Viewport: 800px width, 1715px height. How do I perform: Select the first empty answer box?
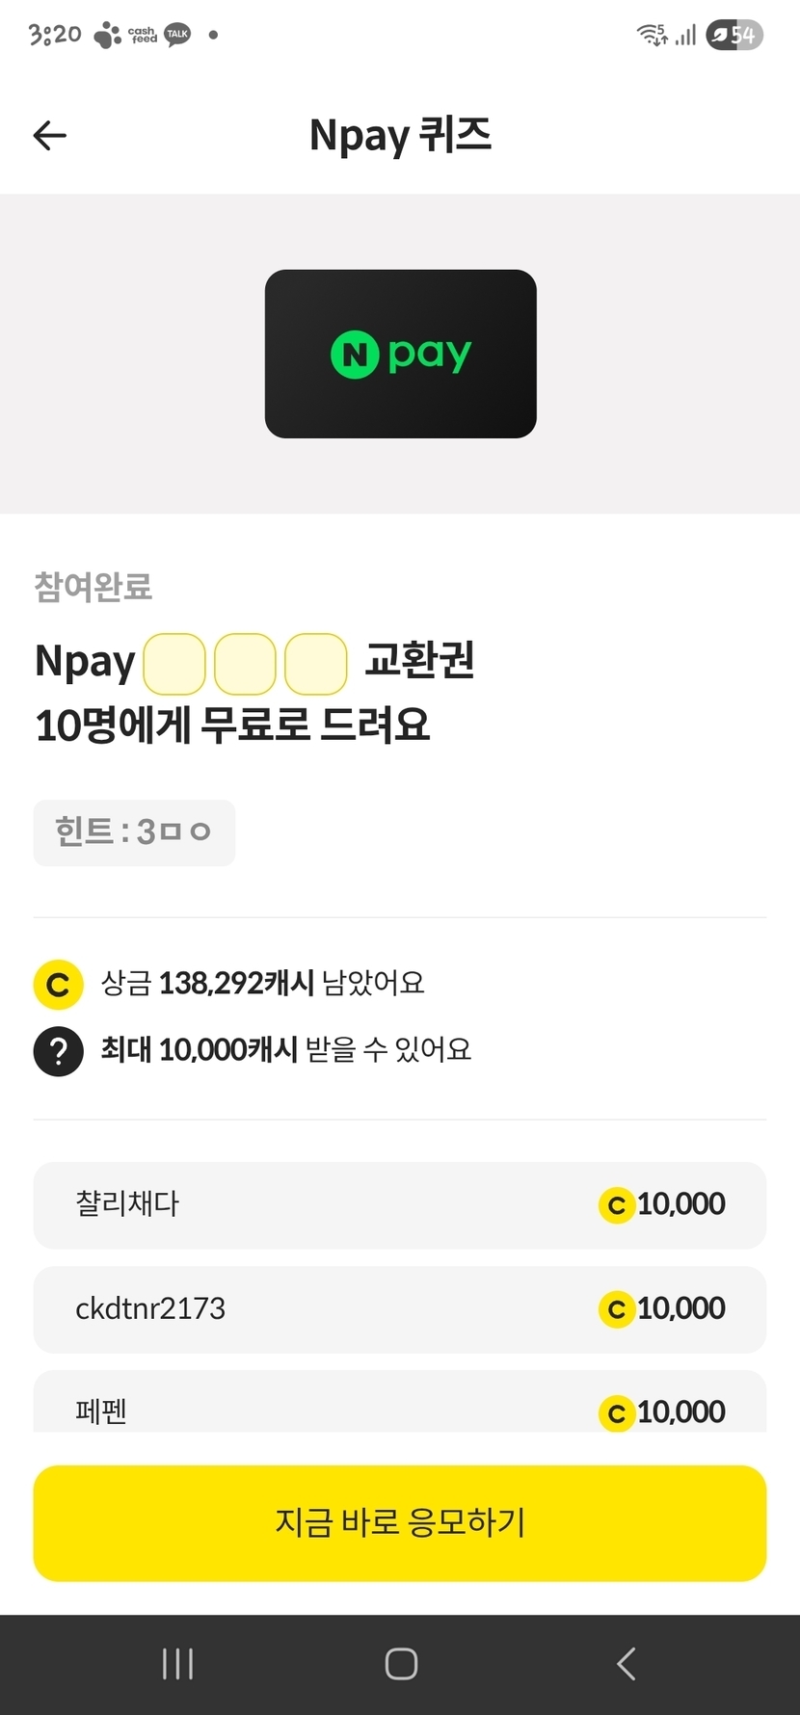(x=174, y=664)
